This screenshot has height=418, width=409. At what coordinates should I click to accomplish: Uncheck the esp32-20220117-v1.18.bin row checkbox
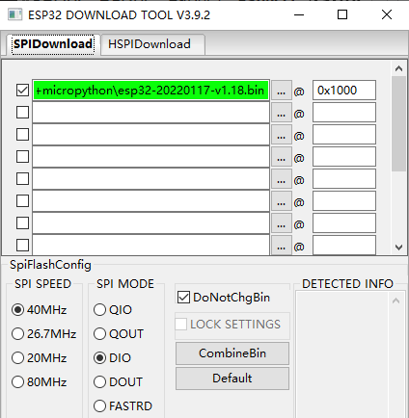(x=22, y=91)
